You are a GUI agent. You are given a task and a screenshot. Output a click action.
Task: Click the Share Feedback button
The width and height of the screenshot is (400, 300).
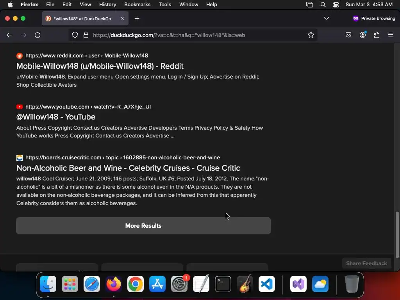tap(366, 263)
